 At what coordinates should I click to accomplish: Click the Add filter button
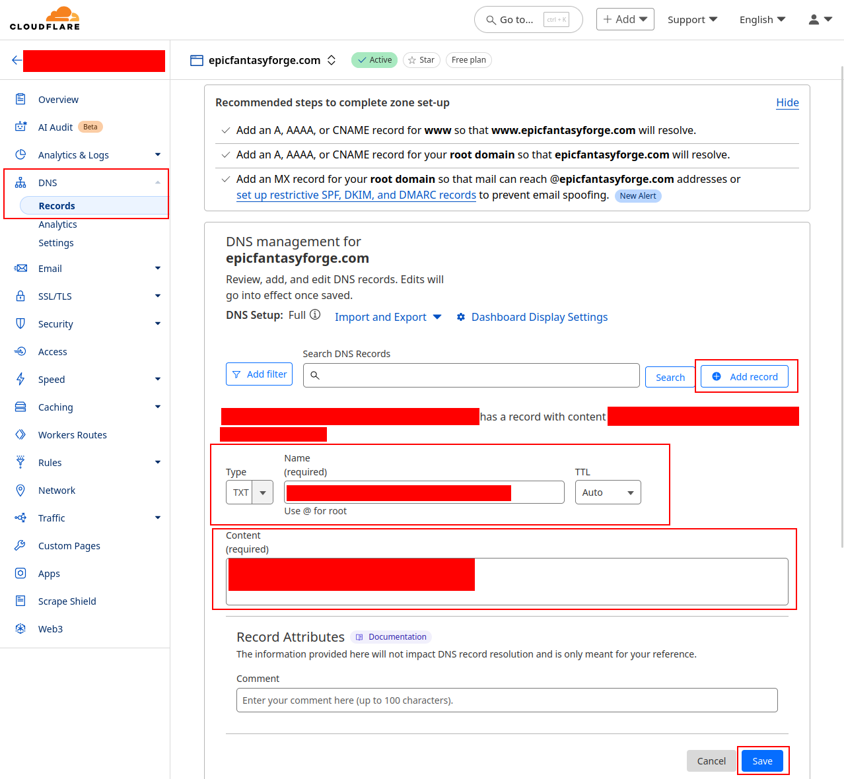pos(259,374)
